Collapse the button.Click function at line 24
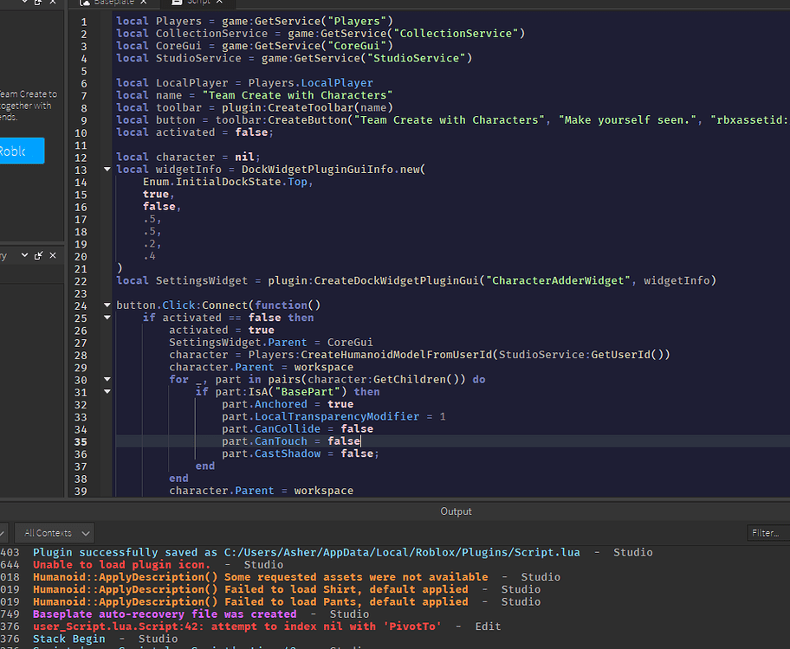 (106, 305)
